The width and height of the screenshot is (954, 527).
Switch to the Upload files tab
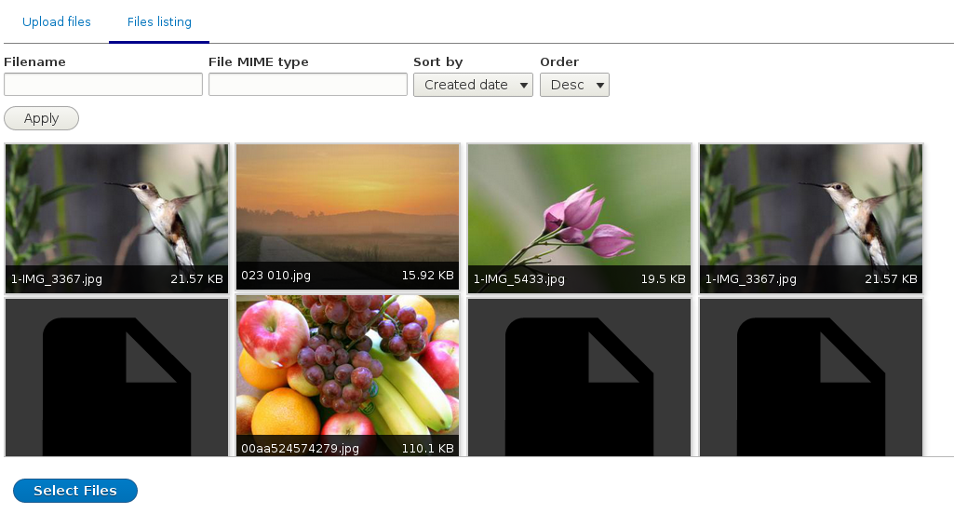pos(57,21)
